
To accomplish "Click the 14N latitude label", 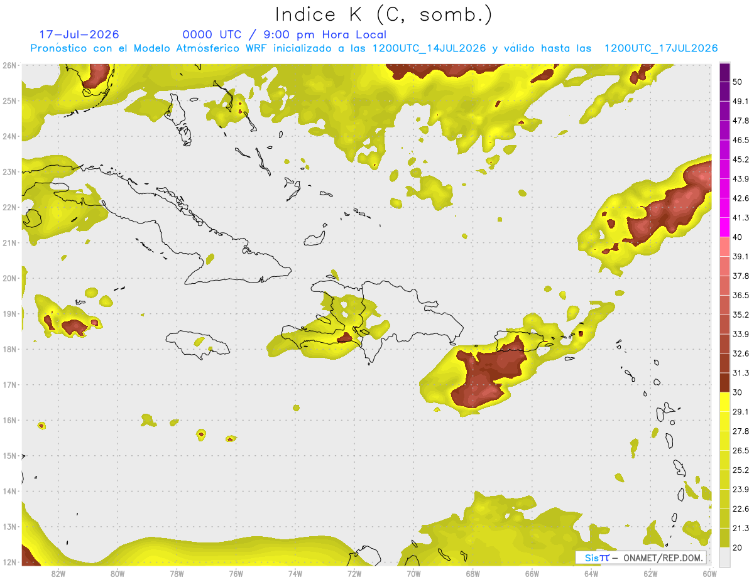I will pyautogui.click(x=9, y=491).
